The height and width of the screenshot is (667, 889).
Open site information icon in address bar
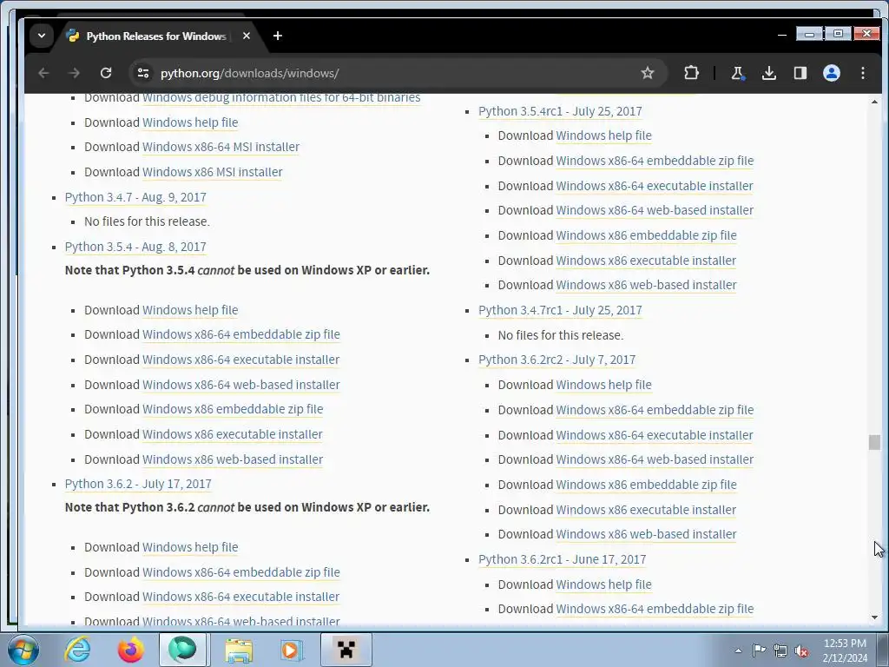[x=143, y=73]
